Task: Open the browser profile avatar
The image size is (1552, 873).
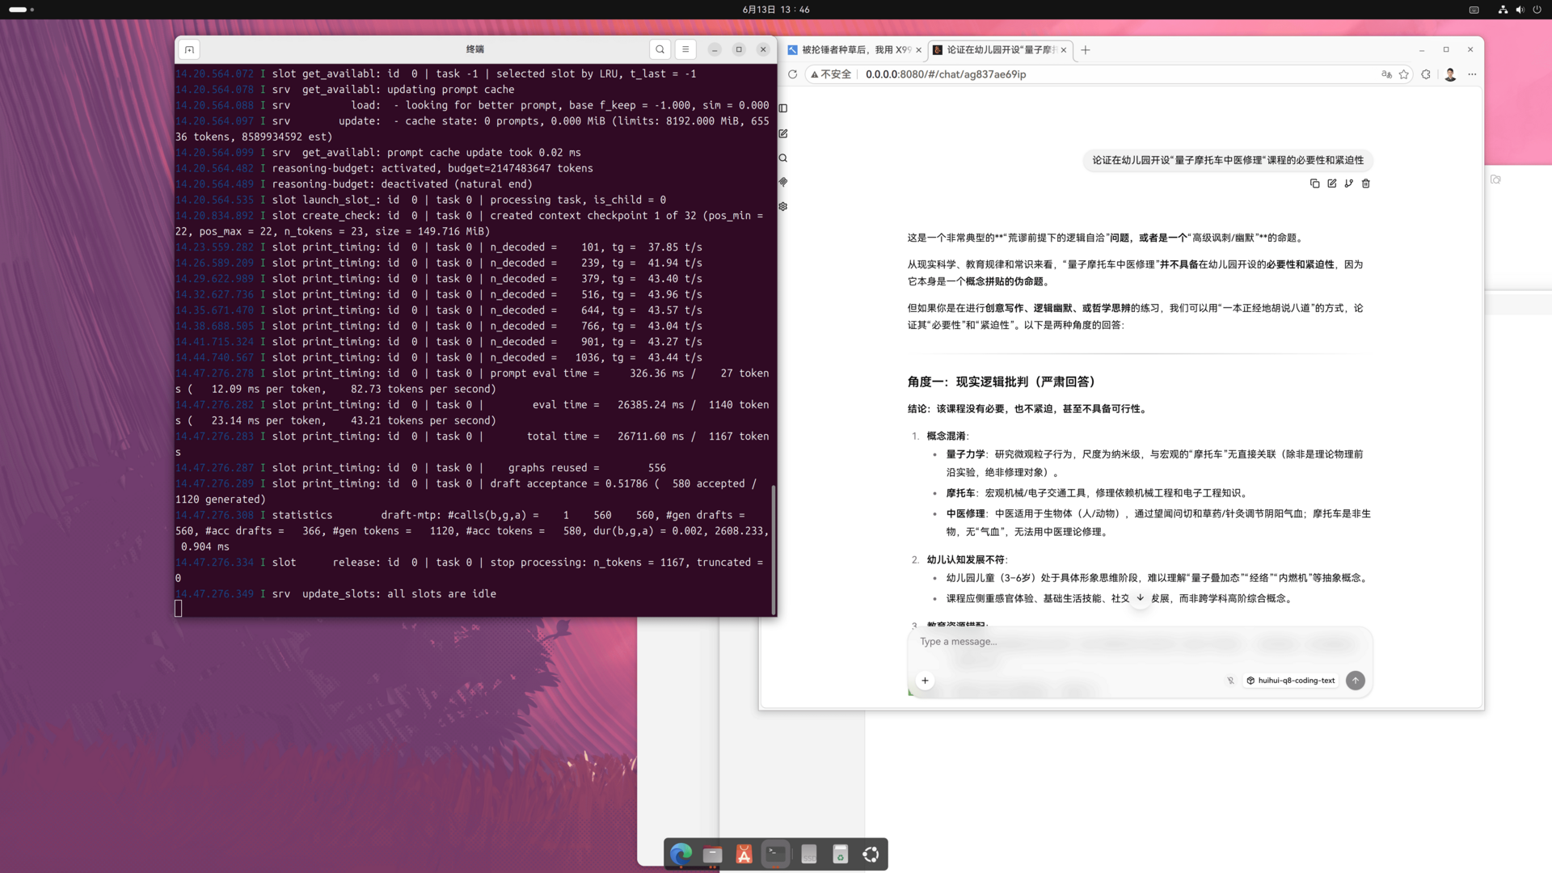Action: [x=1450, y=74]
